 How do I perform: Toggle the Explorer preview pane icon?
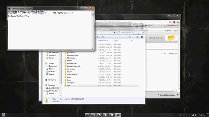137,37
